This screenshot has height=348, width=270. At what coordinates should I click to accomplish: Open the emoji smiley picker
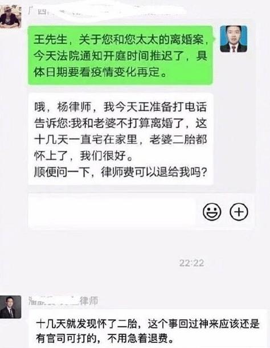[212, 211]
